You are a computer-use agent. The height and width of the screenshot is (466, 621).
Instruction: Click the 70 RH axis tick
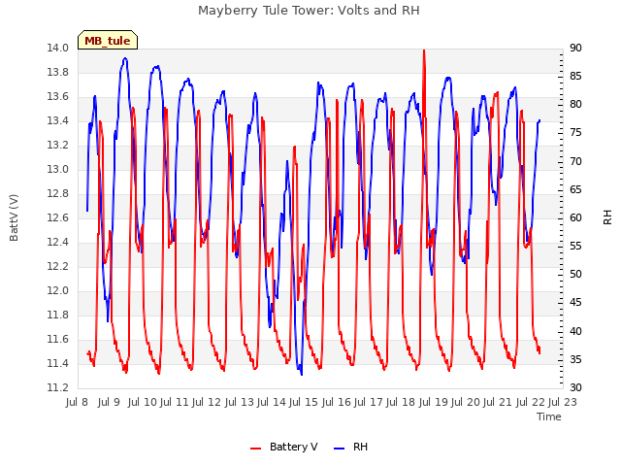point(575,162)
